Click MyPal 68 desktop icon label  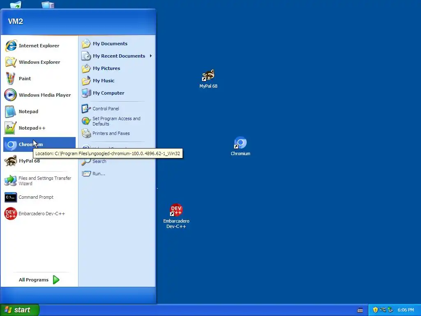[208, 86]
